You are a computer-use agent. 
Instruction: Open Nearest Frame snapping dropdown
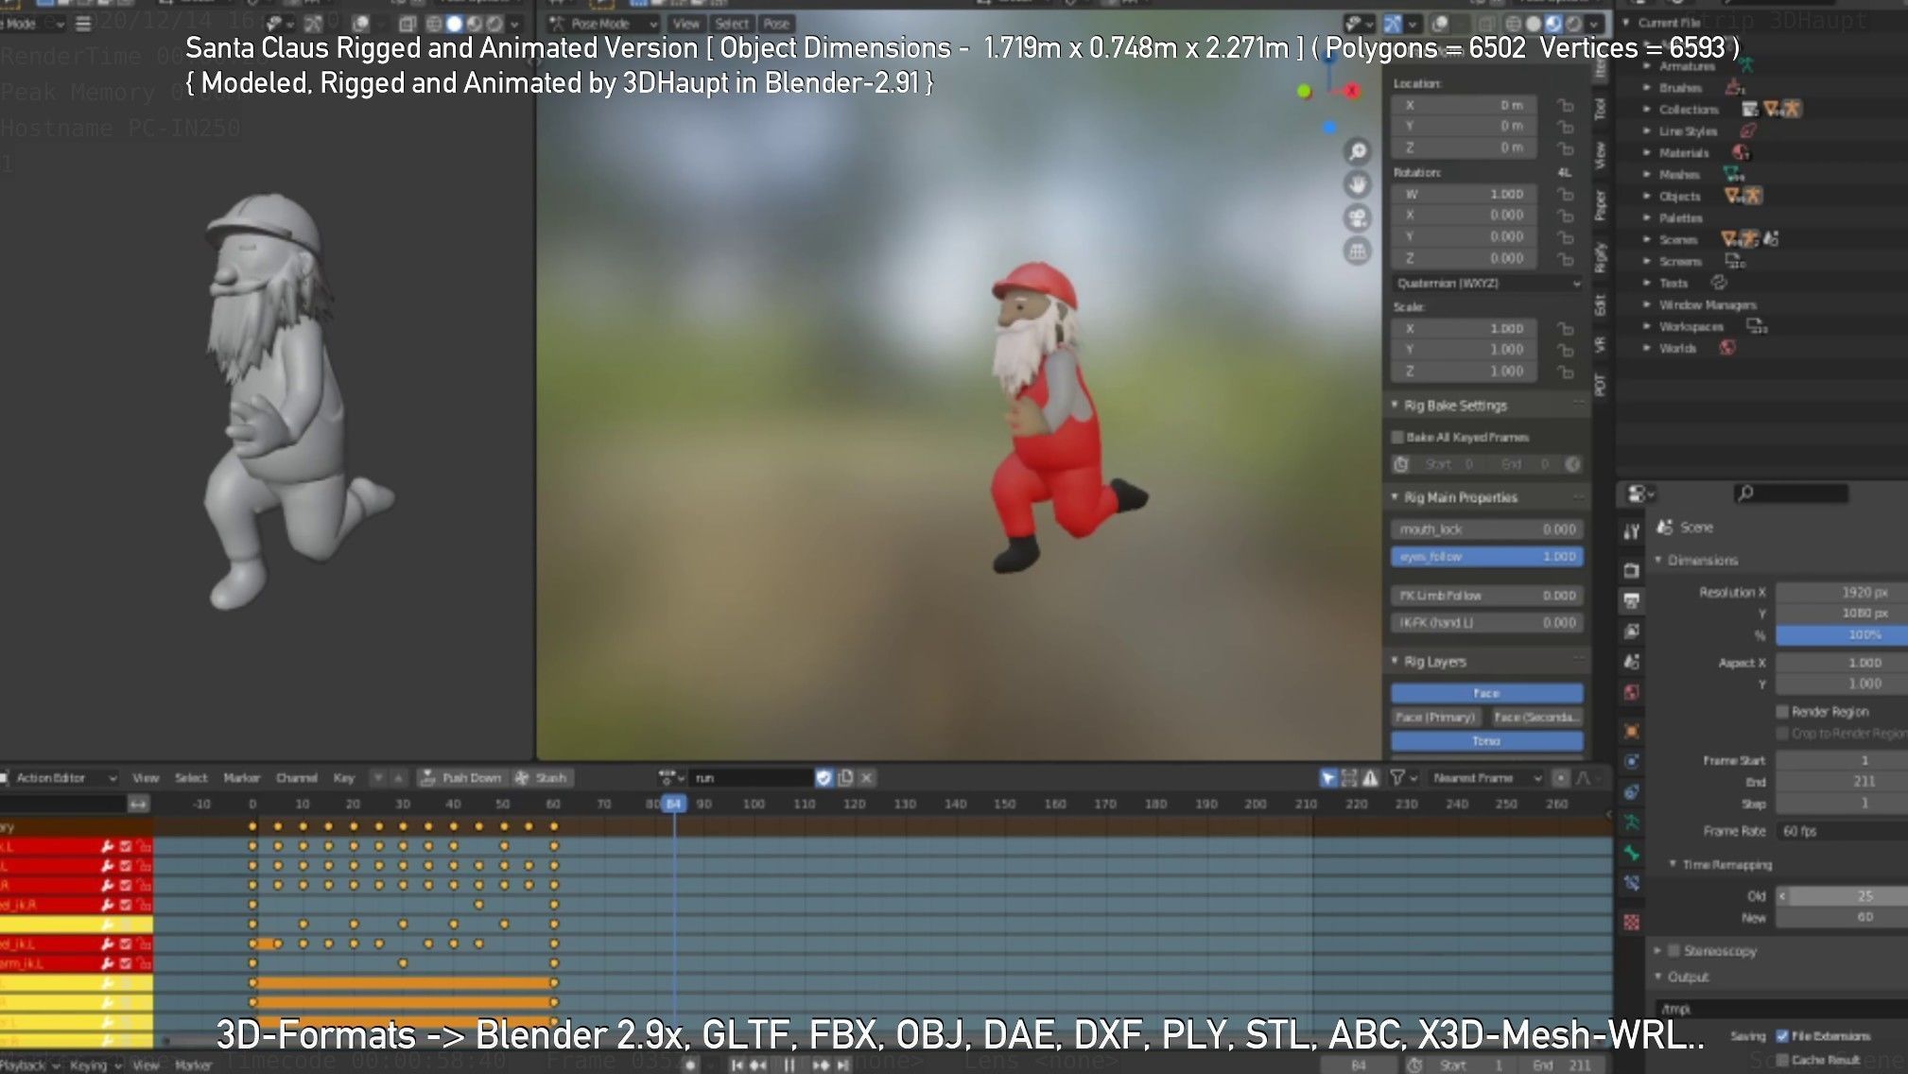click(x=1486, y=777)
